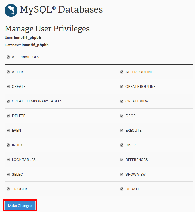
Task: Uncheck CREATE TEMPORARY TABLES checkbox
Action: point(8,101)
